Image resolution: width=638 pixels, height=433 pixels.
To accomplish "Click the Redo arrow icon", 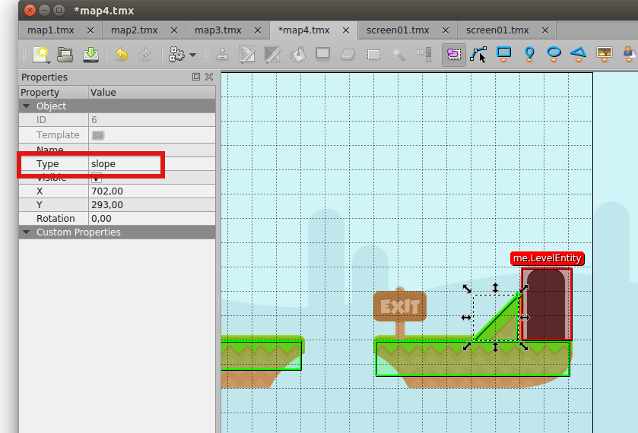I will pos(144,54).
